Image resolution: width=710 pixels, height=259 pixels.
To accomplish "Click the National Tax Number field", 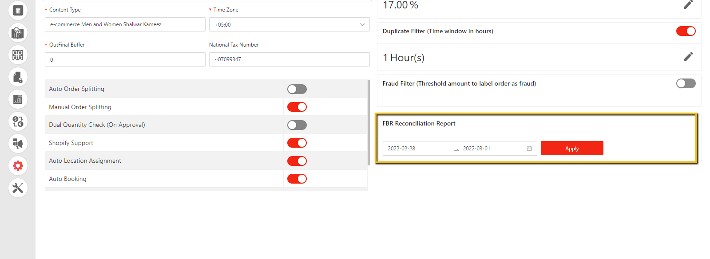I will 289,59.
